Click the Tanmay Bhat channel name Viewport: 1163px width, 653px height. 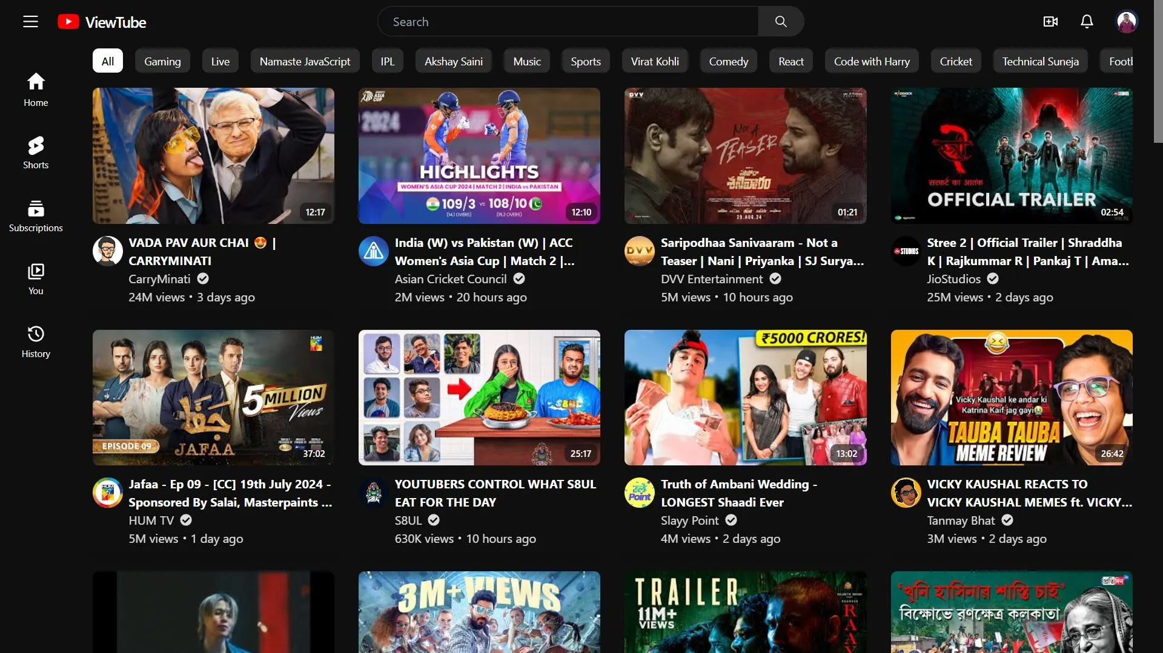(x=961, y=520)
